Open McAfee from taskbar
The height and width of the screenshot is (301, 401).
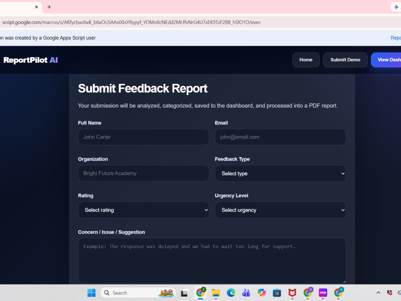(x=292, y=293)
